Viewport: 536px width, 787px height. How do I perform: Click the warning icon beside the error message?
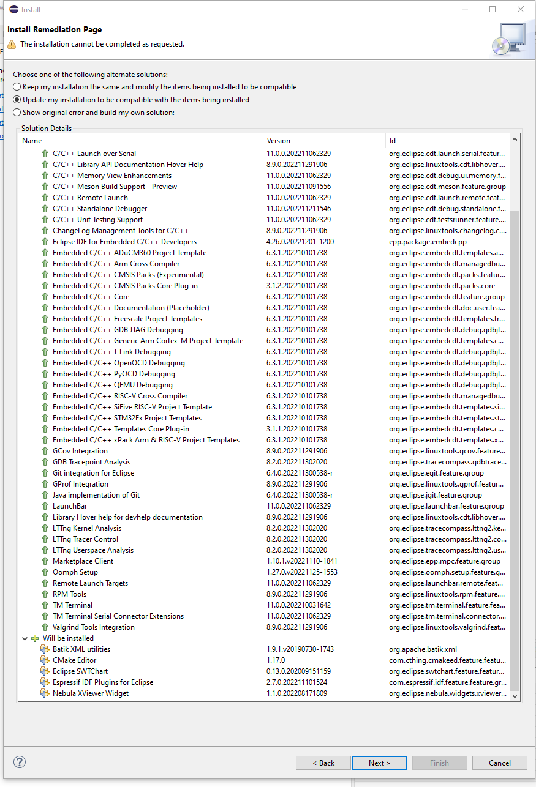(11, 43)
